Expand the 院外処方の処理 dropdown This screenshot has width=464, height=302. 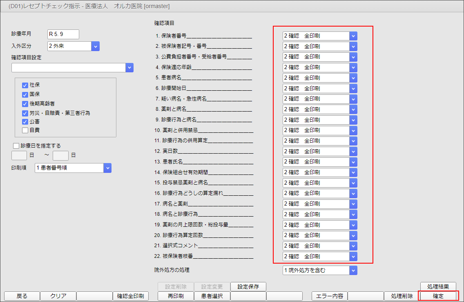point(353,270)
